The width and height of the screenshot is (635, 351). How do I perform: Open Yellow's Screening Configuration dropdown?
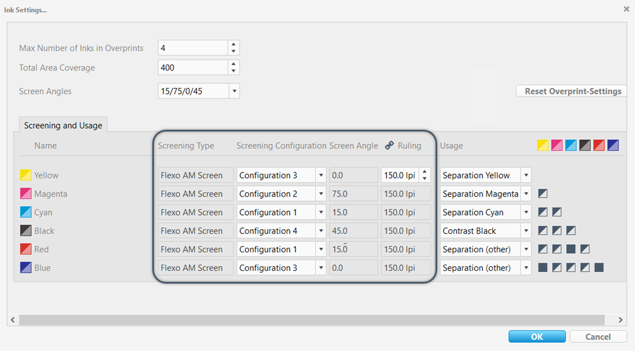[321, 175]
